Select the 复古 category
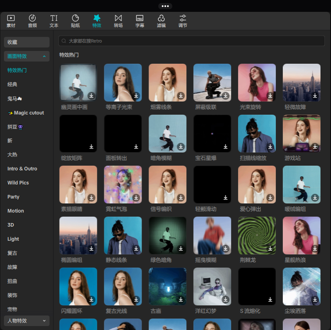The height and width of the screenshot is (330, 331). [12, 253]
